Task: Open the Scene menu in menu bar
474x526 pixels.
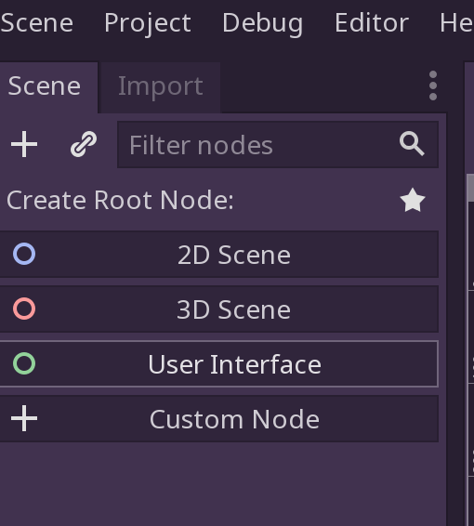Action: coord(36,23)
